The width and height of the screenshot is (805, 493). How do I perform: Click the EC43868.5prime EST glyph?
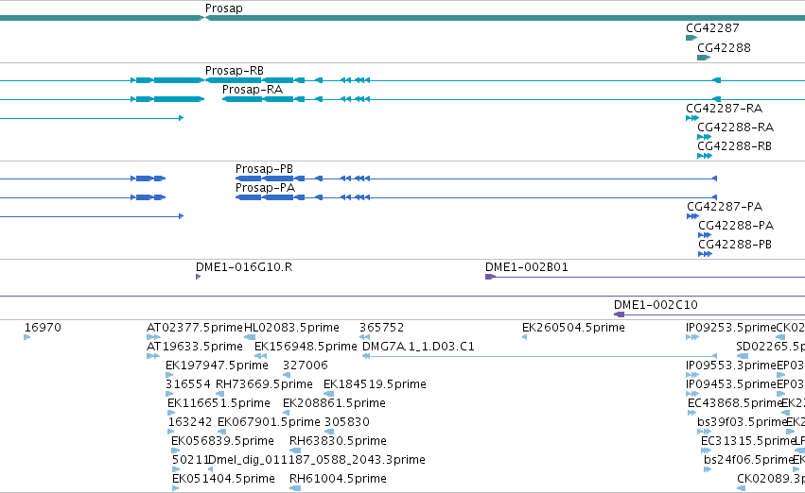click(x=691, y=413)
